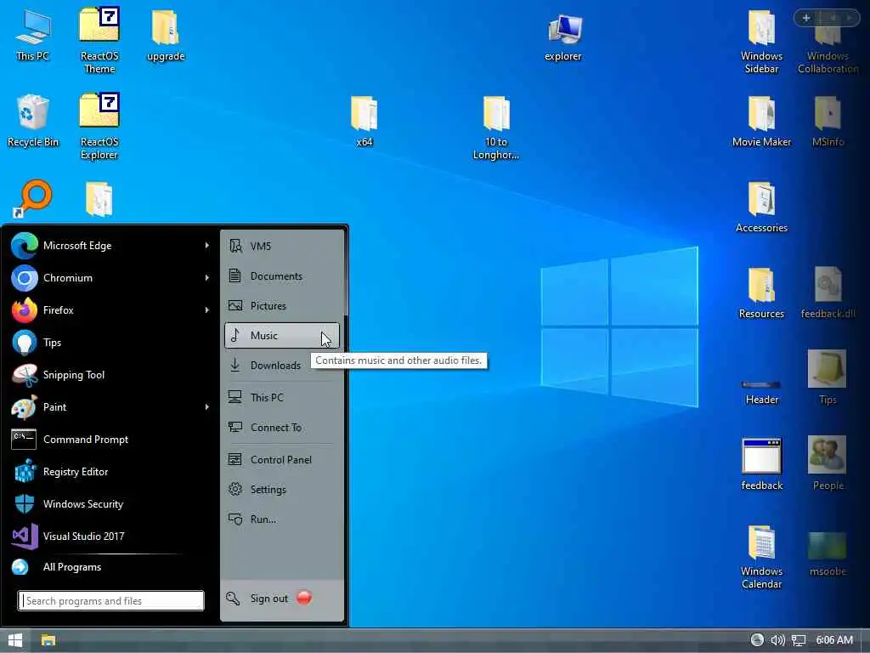Viewport: 870px width, 653px height.
Task: Select the ReactOS Theme desktop file
Action: (99, 41)
